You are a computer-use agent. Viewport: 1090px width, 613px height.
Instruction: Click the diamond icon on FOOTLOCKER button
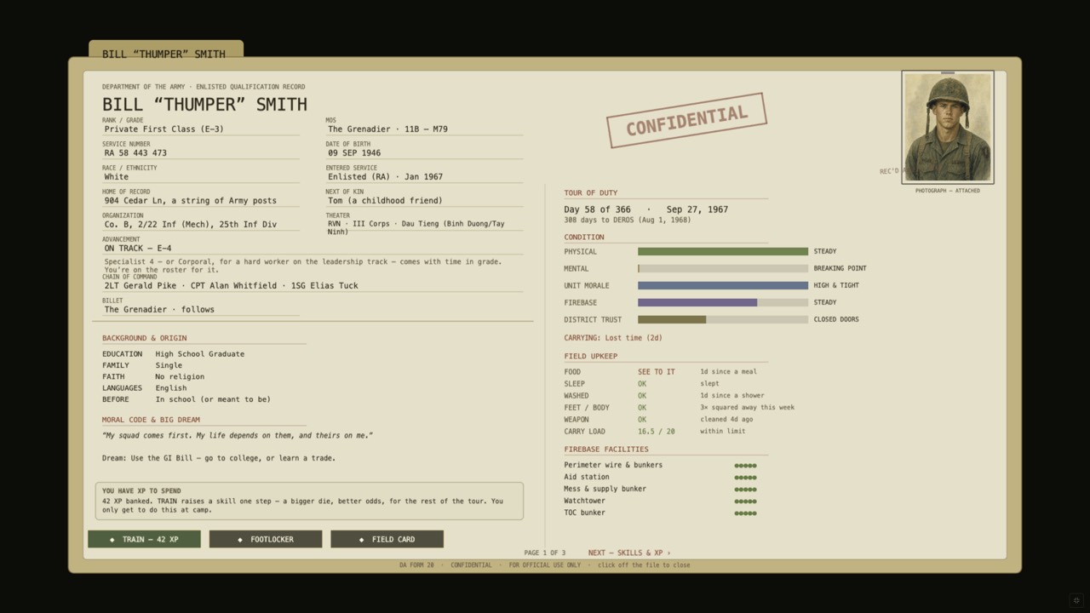click(240, 540)
